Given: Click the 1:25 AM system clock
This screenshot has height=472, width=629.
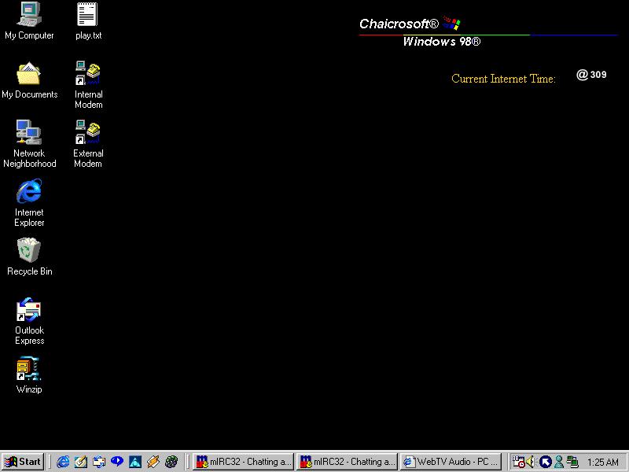Looking at the screenshot, I should (602, 463).
